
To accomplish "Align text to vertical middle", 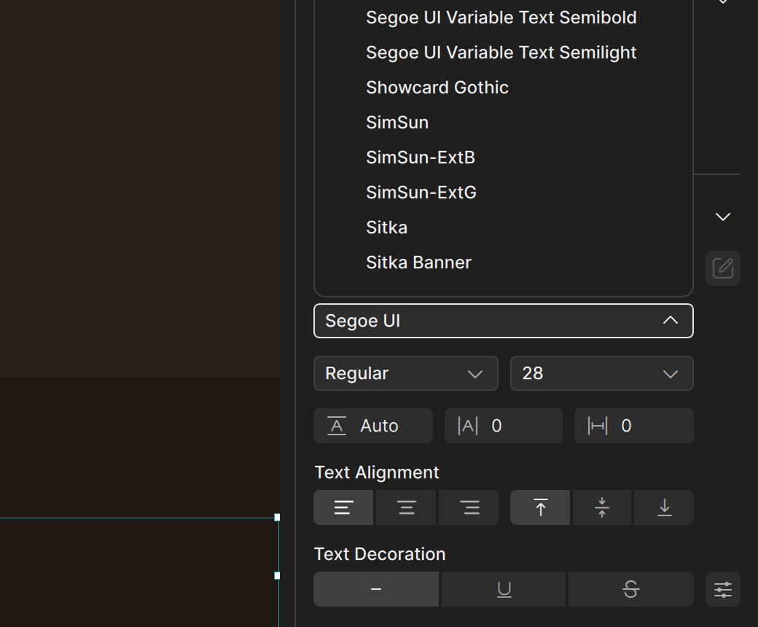I will [602, 507].
